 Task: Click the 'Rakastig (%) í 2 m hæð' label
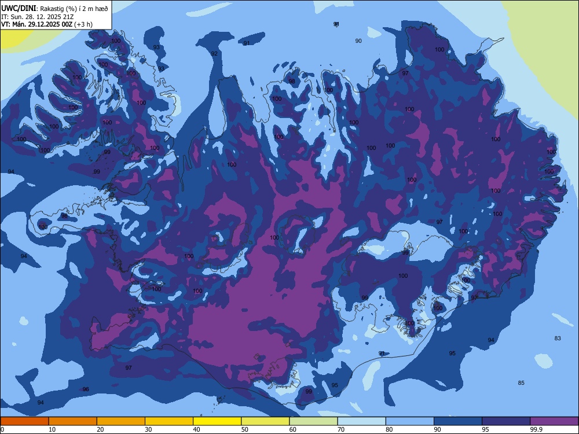point(74,9)
